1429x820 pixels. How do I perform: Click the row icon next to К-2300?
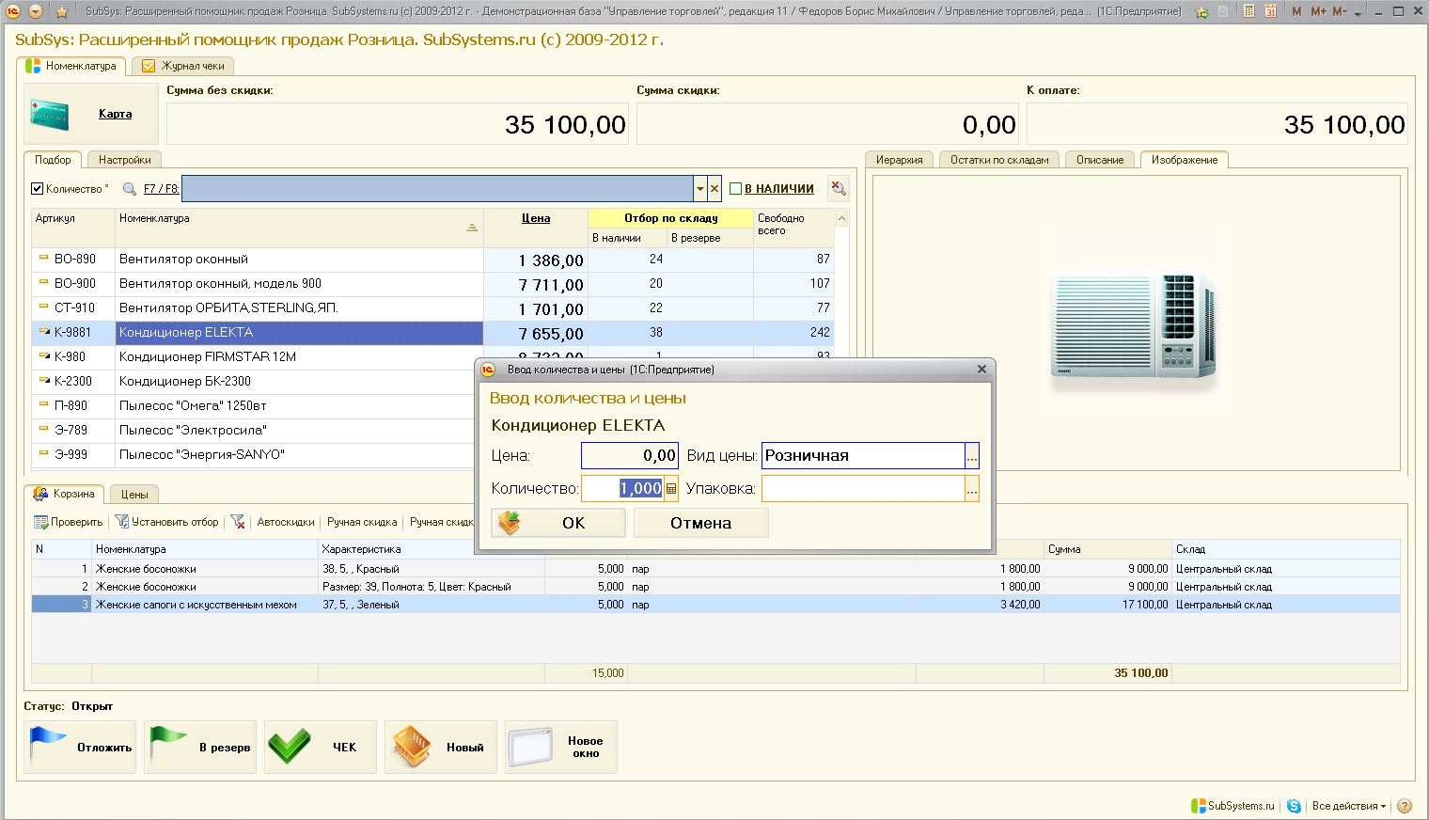tap(43, 380)
